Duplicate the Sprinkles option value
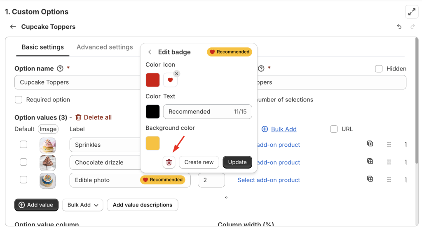The height and width of the screenshot is (230, 422). (370, 144)
